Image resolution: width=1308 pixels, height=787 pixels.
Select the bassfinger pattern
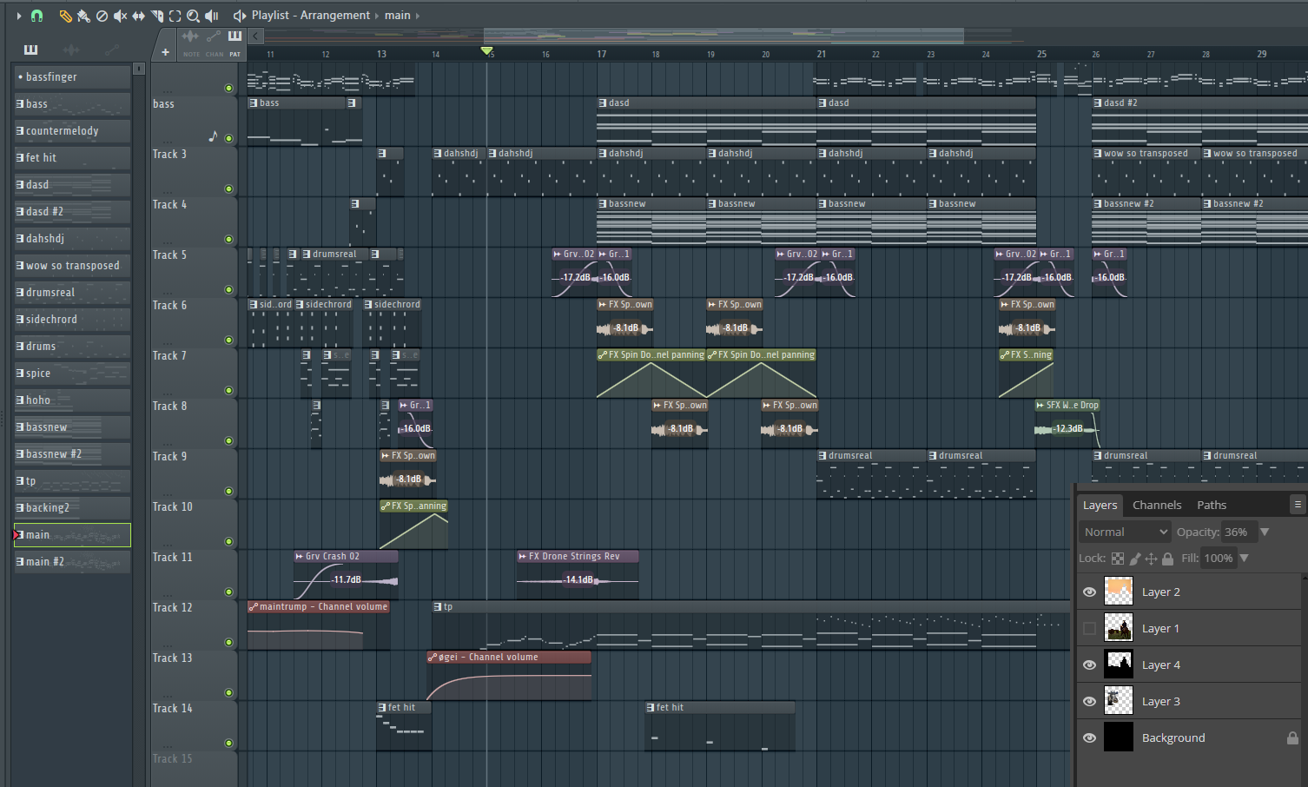click(x=72, y=77)
